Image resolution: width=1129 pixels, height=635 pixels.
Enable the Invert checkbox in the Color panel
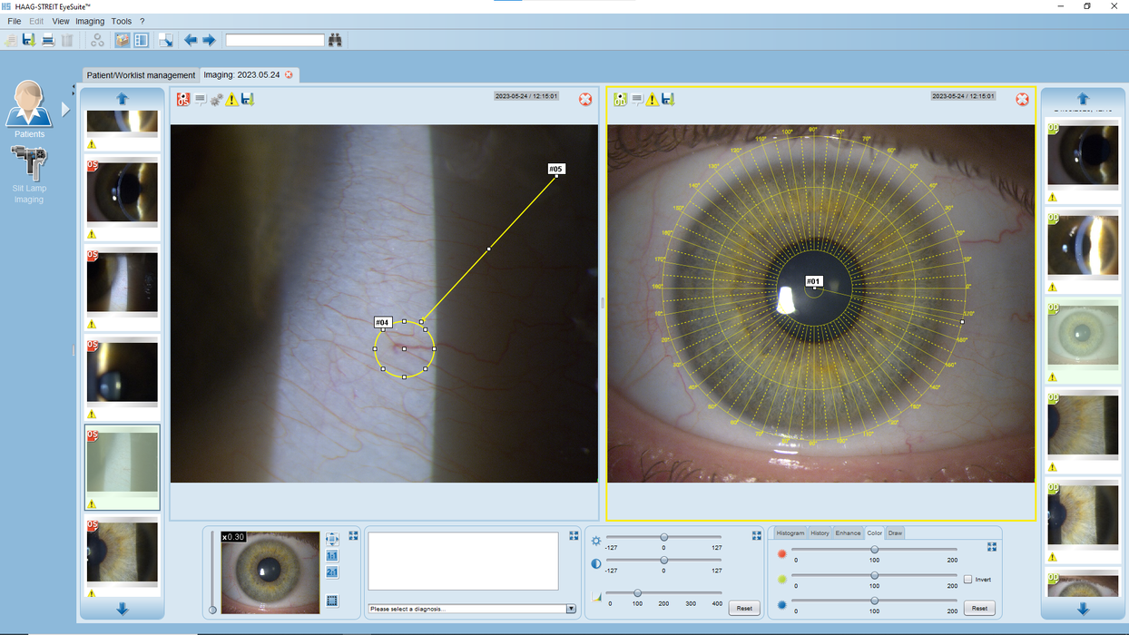968,579
